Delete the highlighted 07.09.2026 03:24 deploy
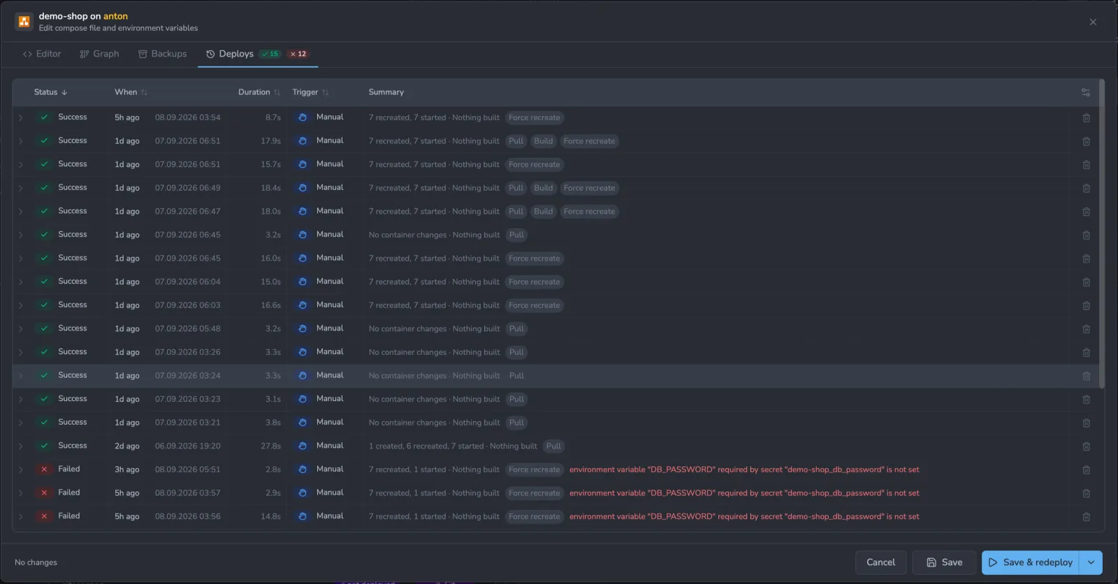This screenshot has height=584, width=1118. pyautogui.click(x=1086, y=376)
